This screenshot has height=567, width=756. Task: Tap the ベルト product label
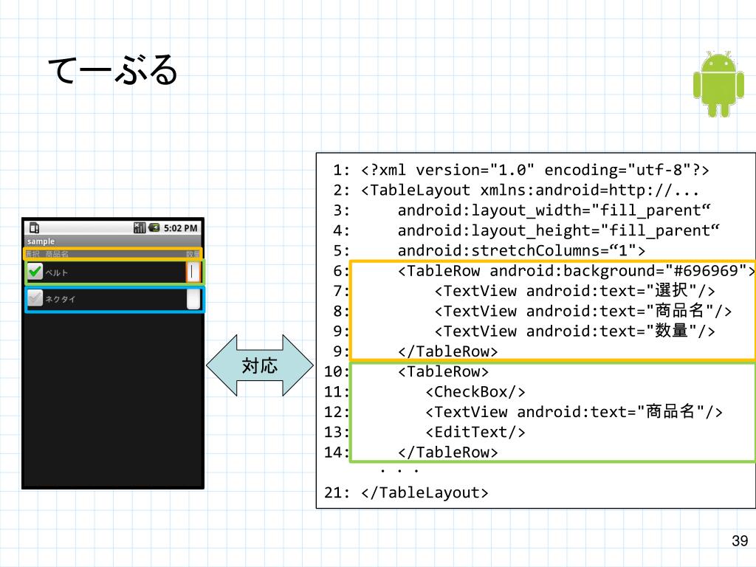tap(56, 272)
